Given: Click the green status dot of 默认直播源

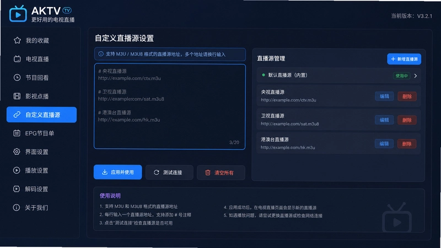Looking at the screenshot, I should [263, 75].
